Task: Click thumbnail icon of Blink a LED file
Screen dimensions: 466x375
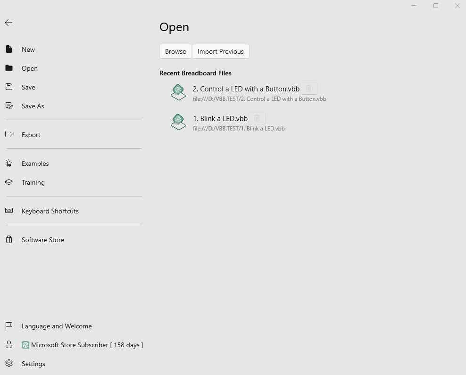Action: [178, 122]
